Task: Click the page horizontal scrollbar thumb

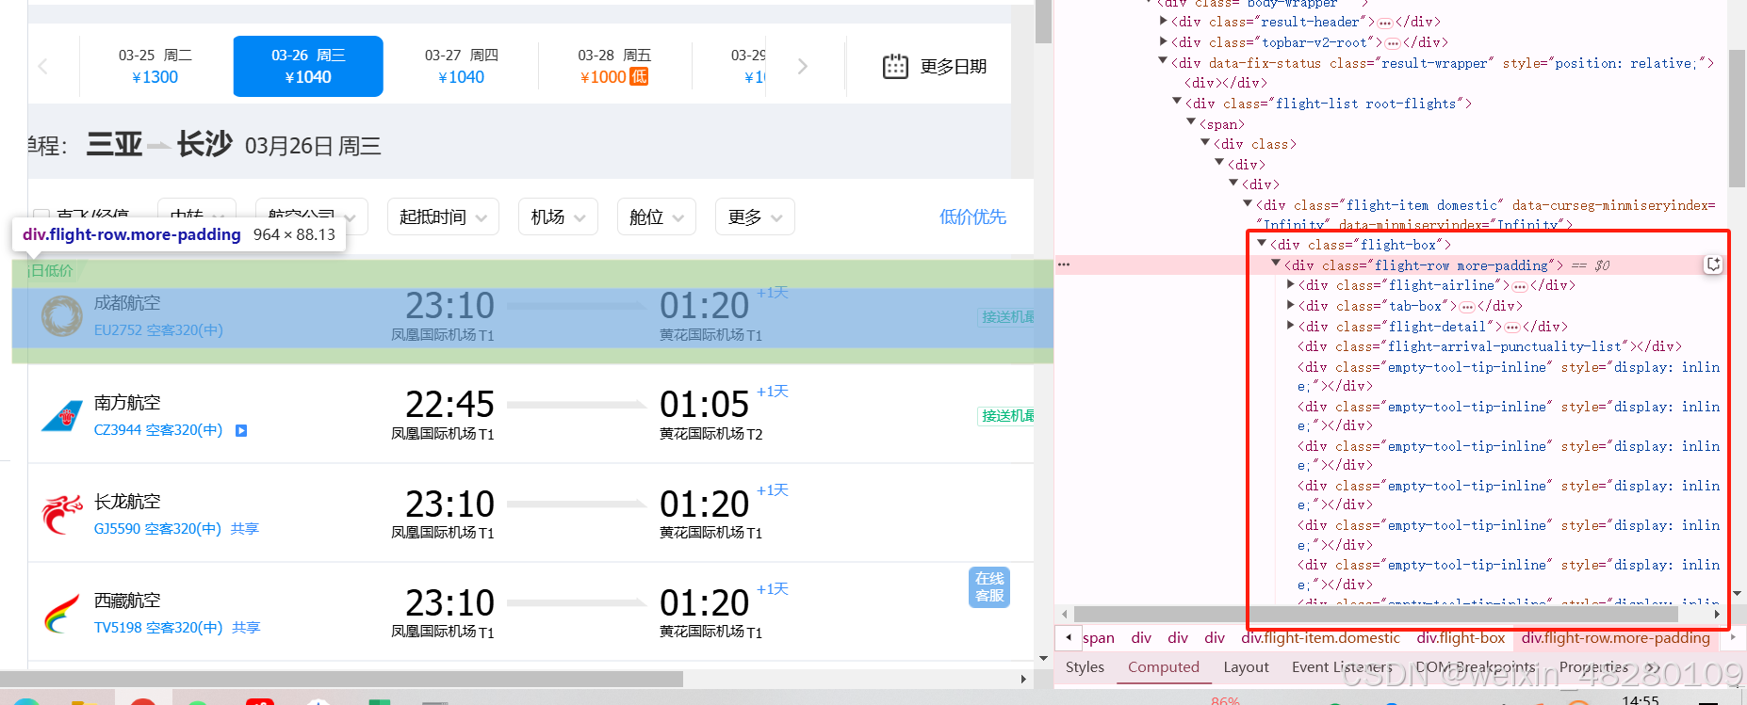Action: [341, 679]
